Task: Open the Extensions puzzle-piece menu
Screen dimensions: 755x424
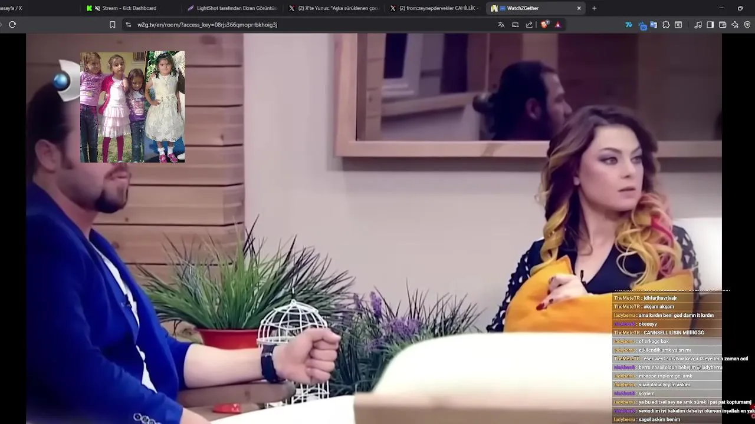Action: pyautogui.click(x=666, y=25)
